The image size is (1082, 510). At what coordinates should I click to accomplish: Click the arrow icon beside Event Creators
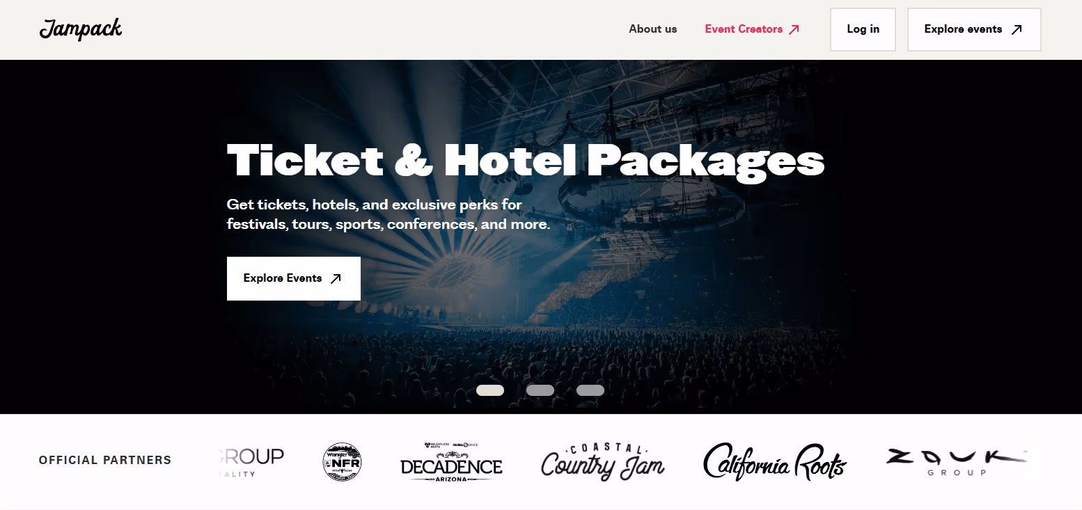pos(794,29)
